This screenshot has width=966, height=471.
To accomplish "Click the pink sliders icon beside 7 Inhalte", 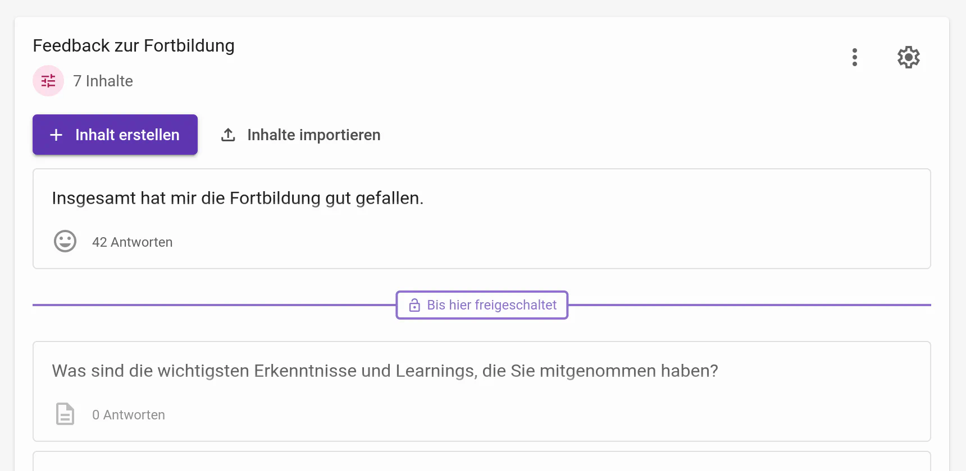I will [48, 81].
